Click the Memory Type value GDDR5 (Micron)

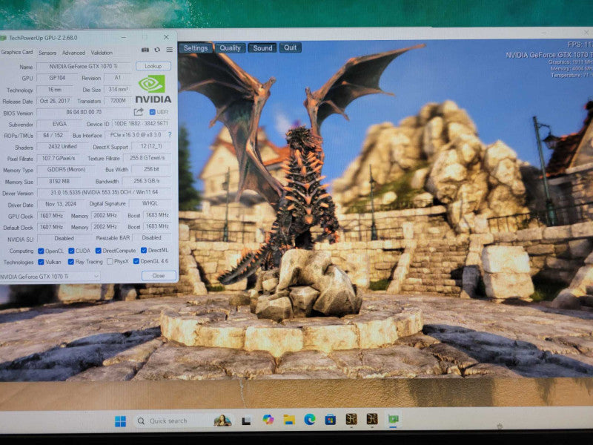click(x=65, y=170)
